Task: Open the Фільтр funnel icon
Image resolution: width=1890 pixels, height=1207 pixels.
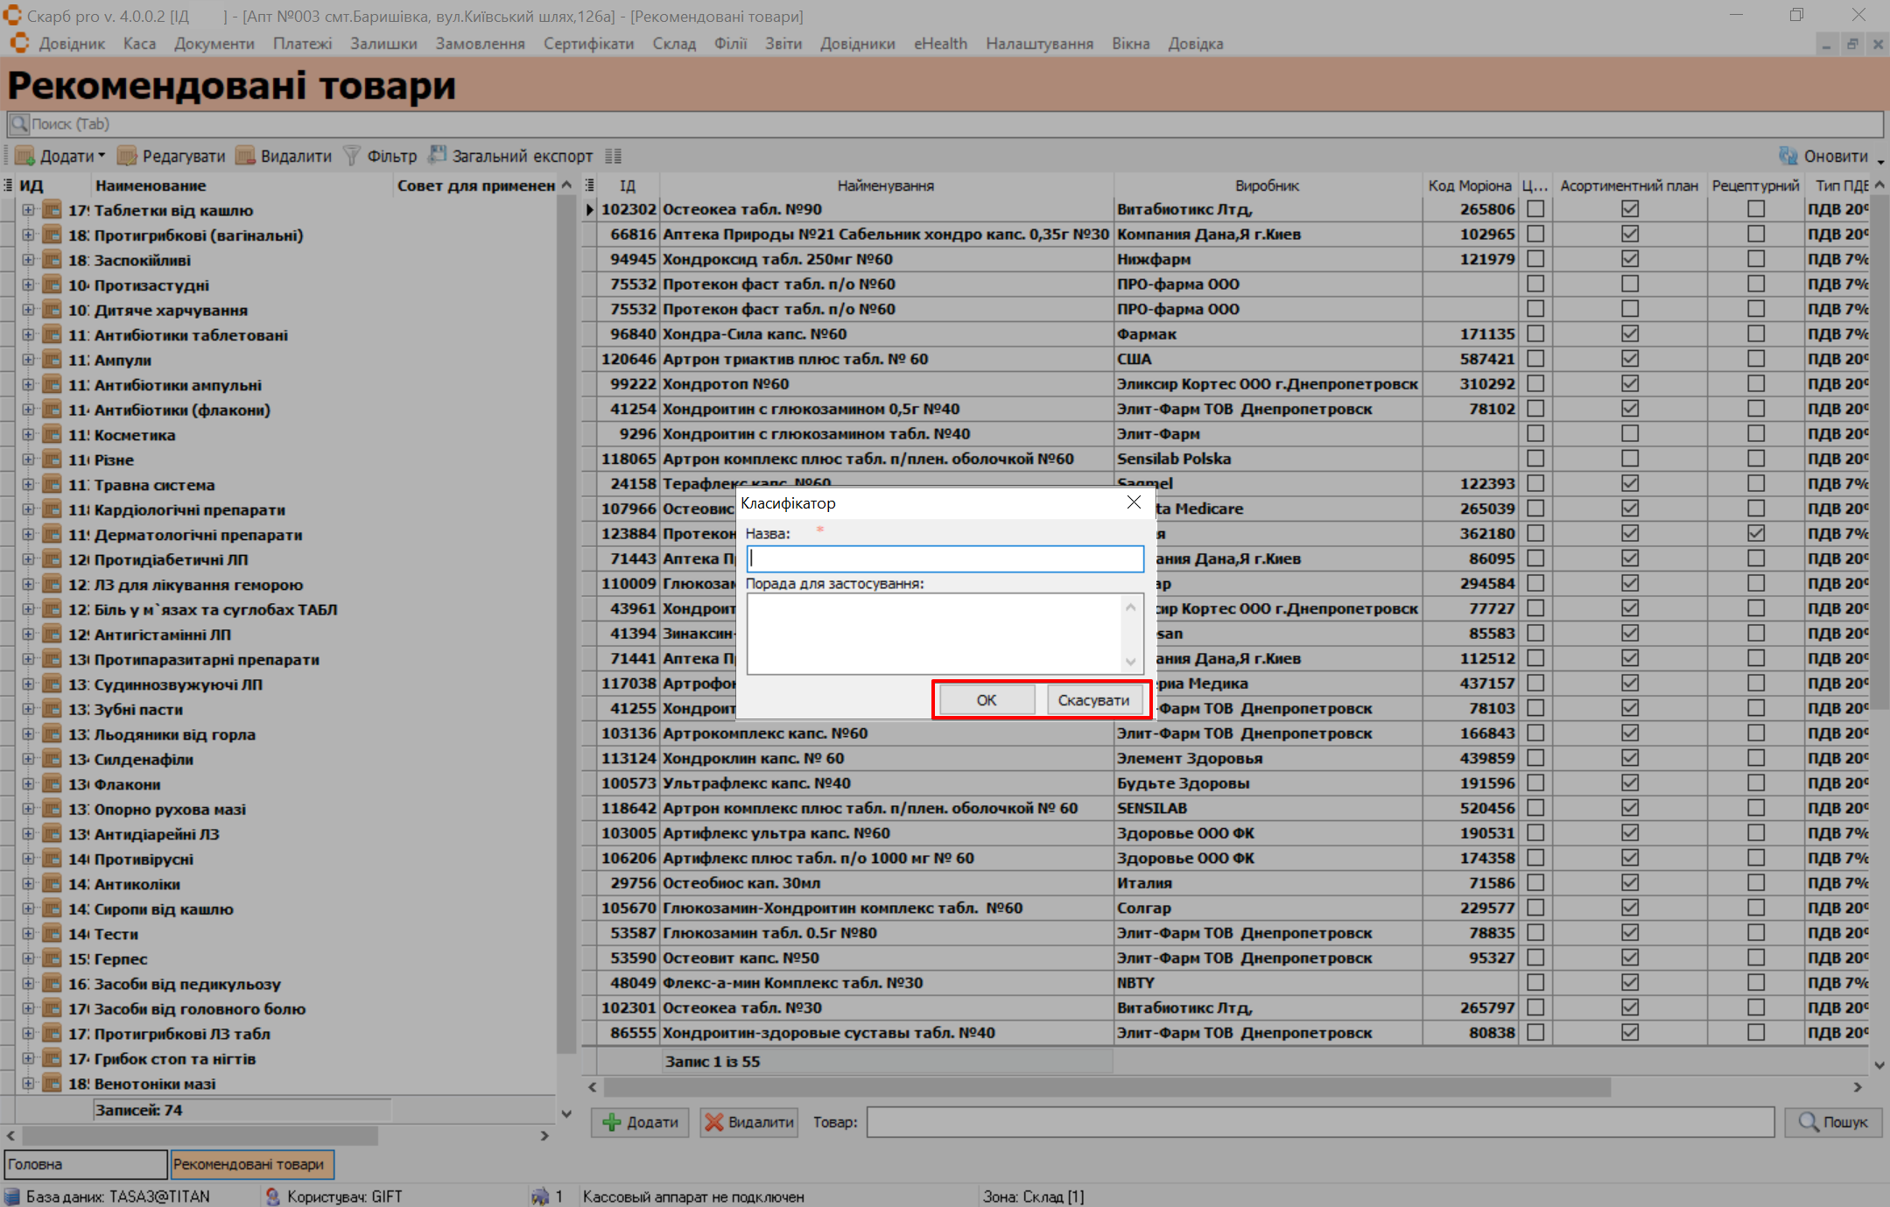Action: [352, 156]
